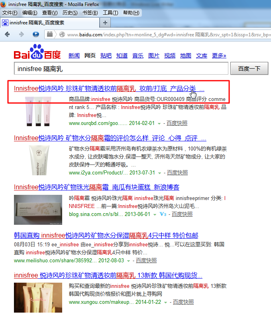Click the Baidu paw favicon on the tab
271x317 pixels.
point(5,23)
